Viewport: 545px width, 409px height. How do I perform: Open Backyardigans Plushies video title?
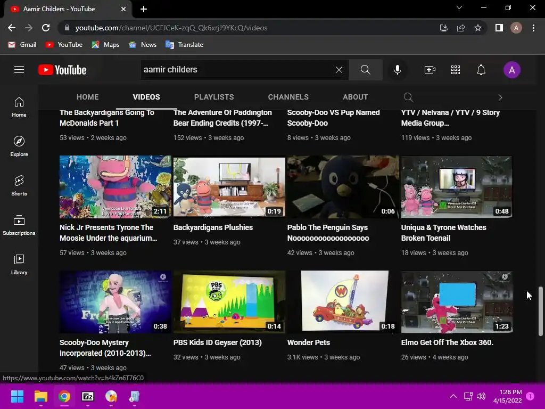213,227
